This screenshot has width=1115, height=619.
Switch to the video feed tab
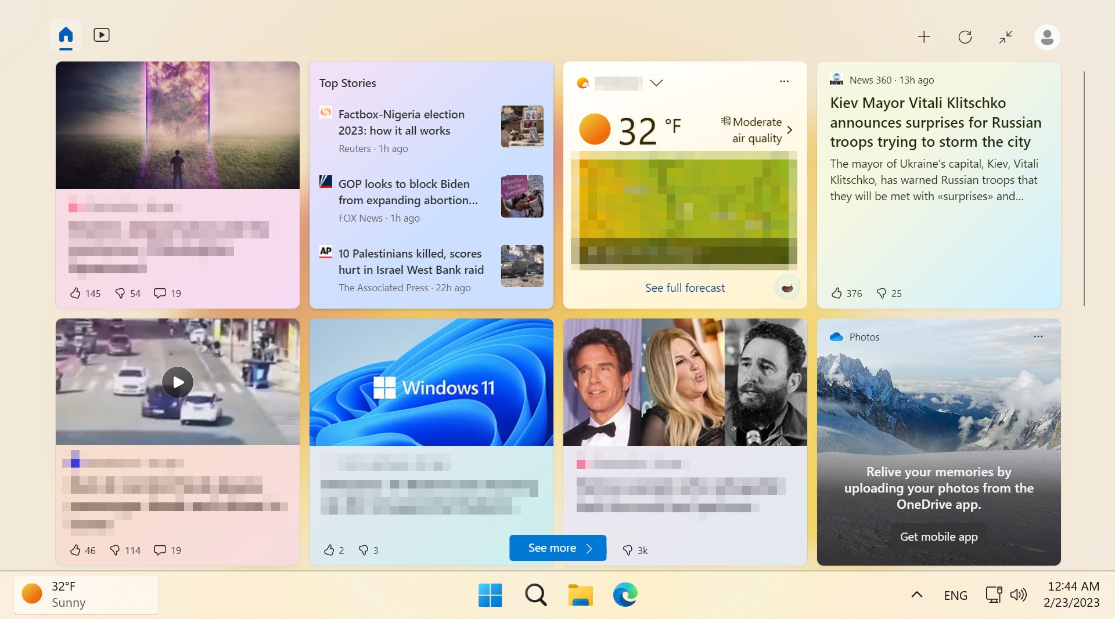click(102, 35)
